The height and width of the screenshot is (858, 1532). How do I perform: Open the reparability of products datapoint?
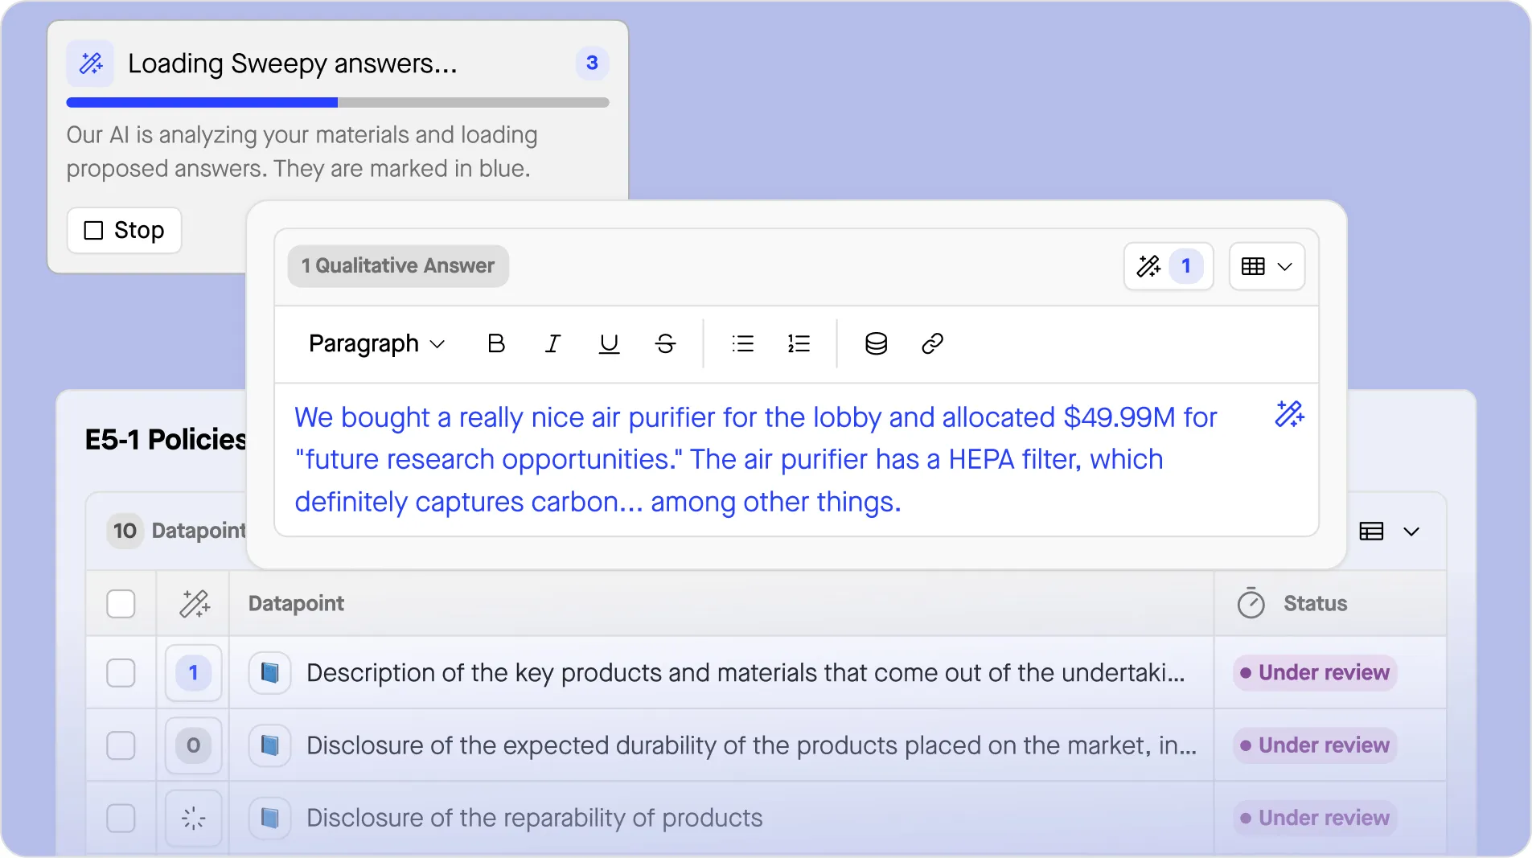click(x=534, y=818)
